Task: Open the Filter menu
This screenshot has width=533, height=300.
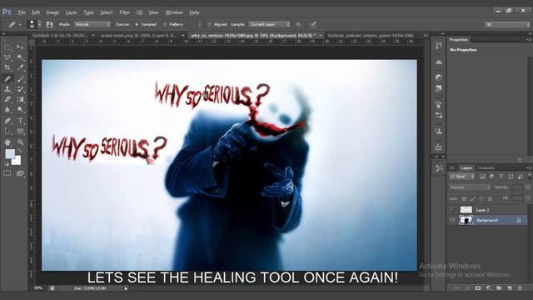Action: 124,12
